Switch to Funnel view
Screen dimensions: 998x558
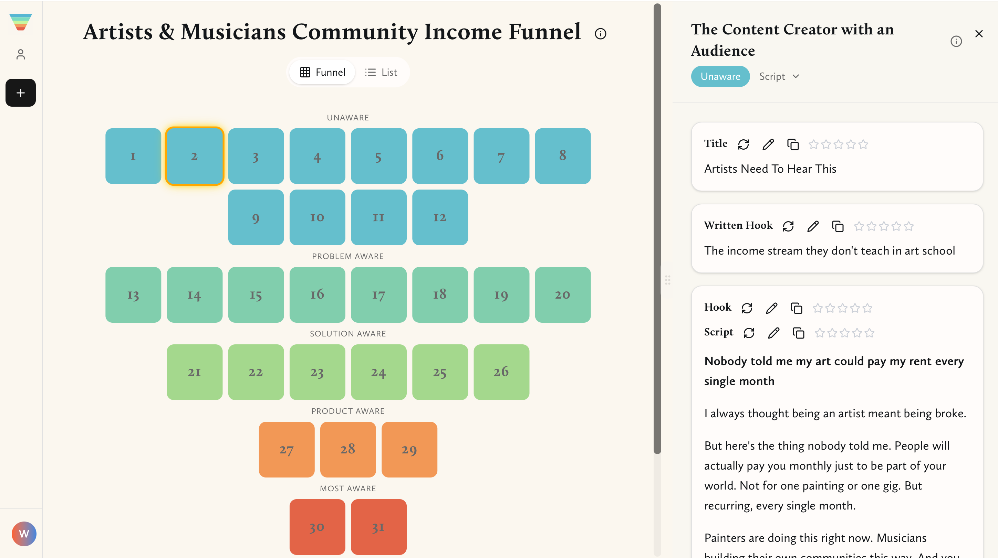[x=322, y=72]
